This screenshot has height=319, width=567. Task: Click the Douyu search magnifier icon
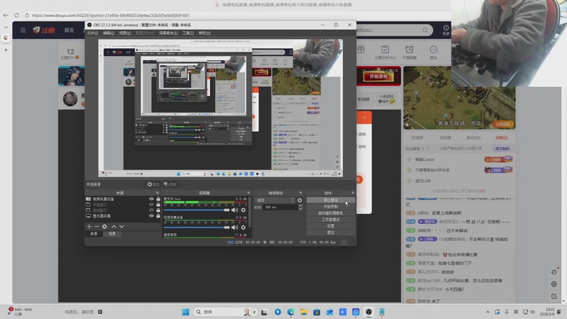[x=425, y=30]
